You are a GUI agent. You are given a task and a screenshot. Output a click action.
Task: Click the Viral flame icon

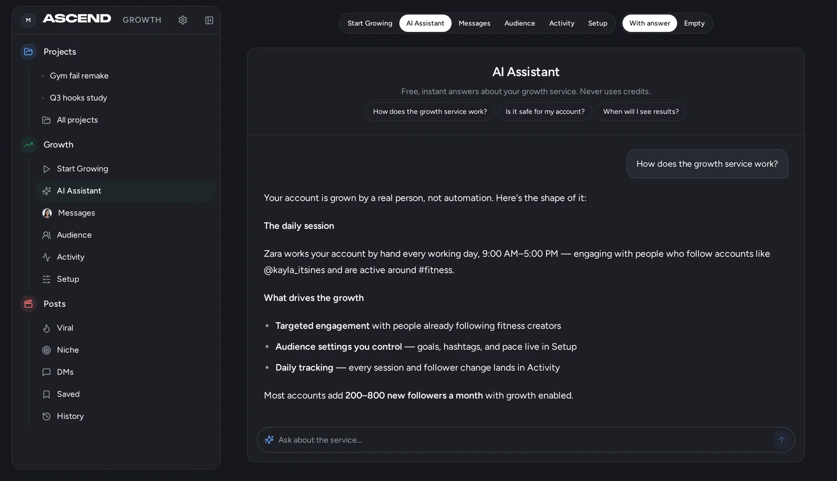pyautogui.click(x=46, y=328)
